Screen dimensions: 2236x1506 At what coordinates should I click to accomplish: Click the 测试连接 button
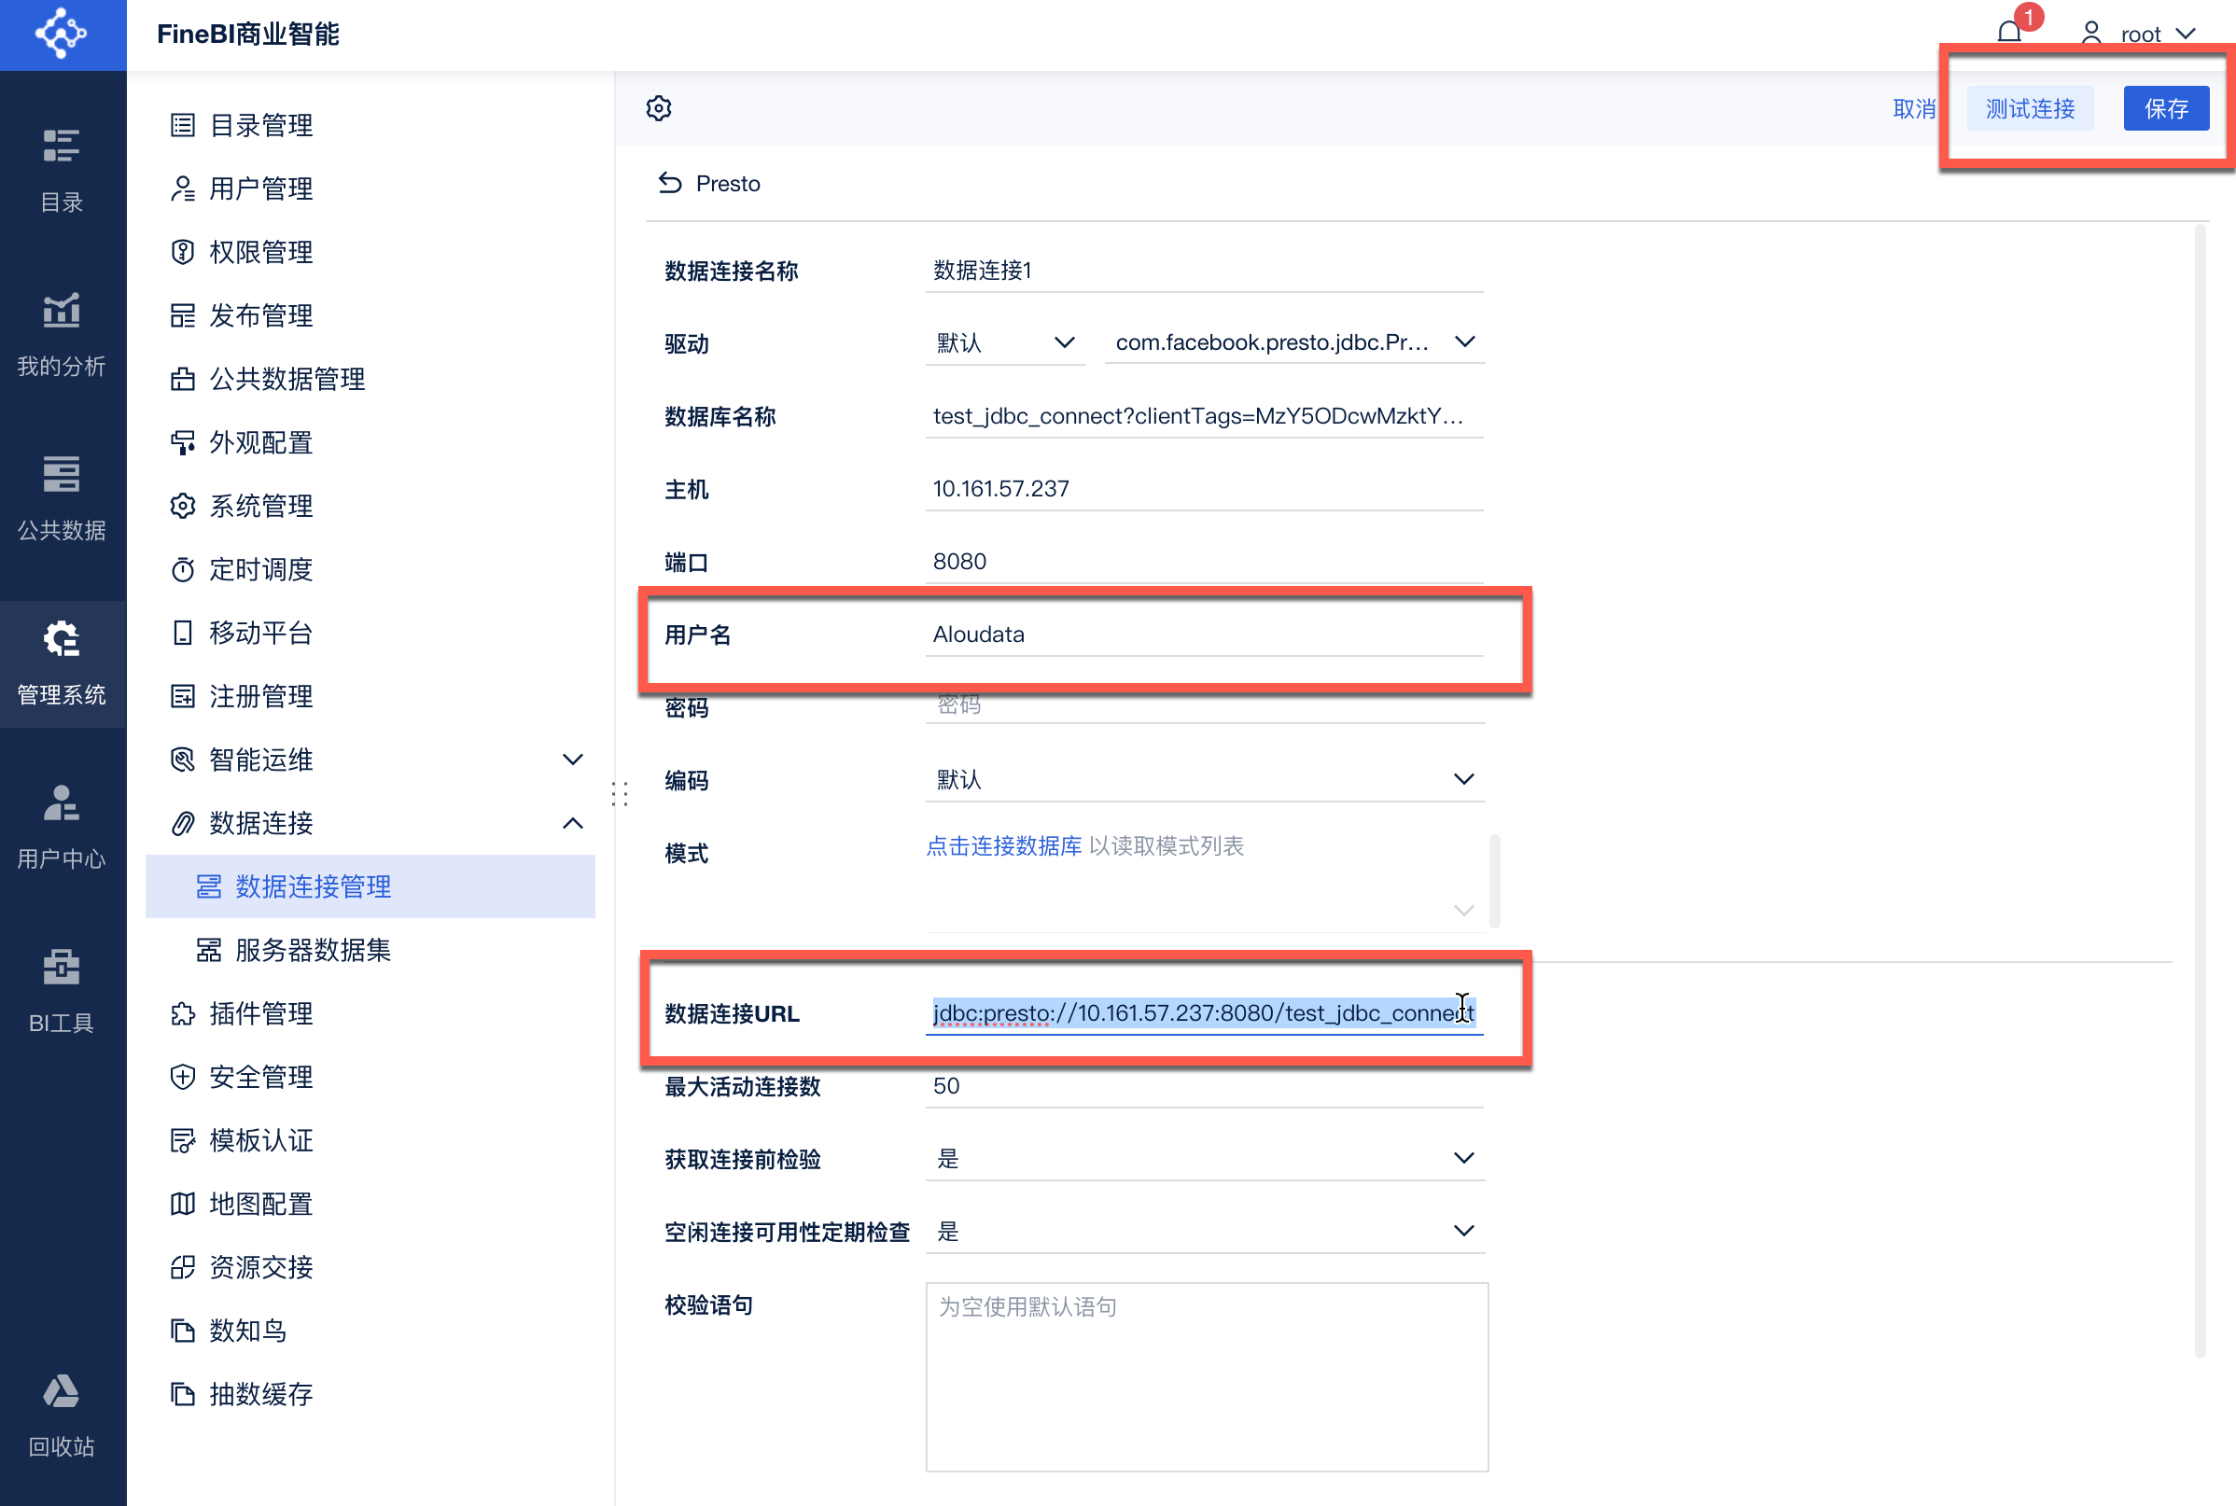[x=2030, y=108]
